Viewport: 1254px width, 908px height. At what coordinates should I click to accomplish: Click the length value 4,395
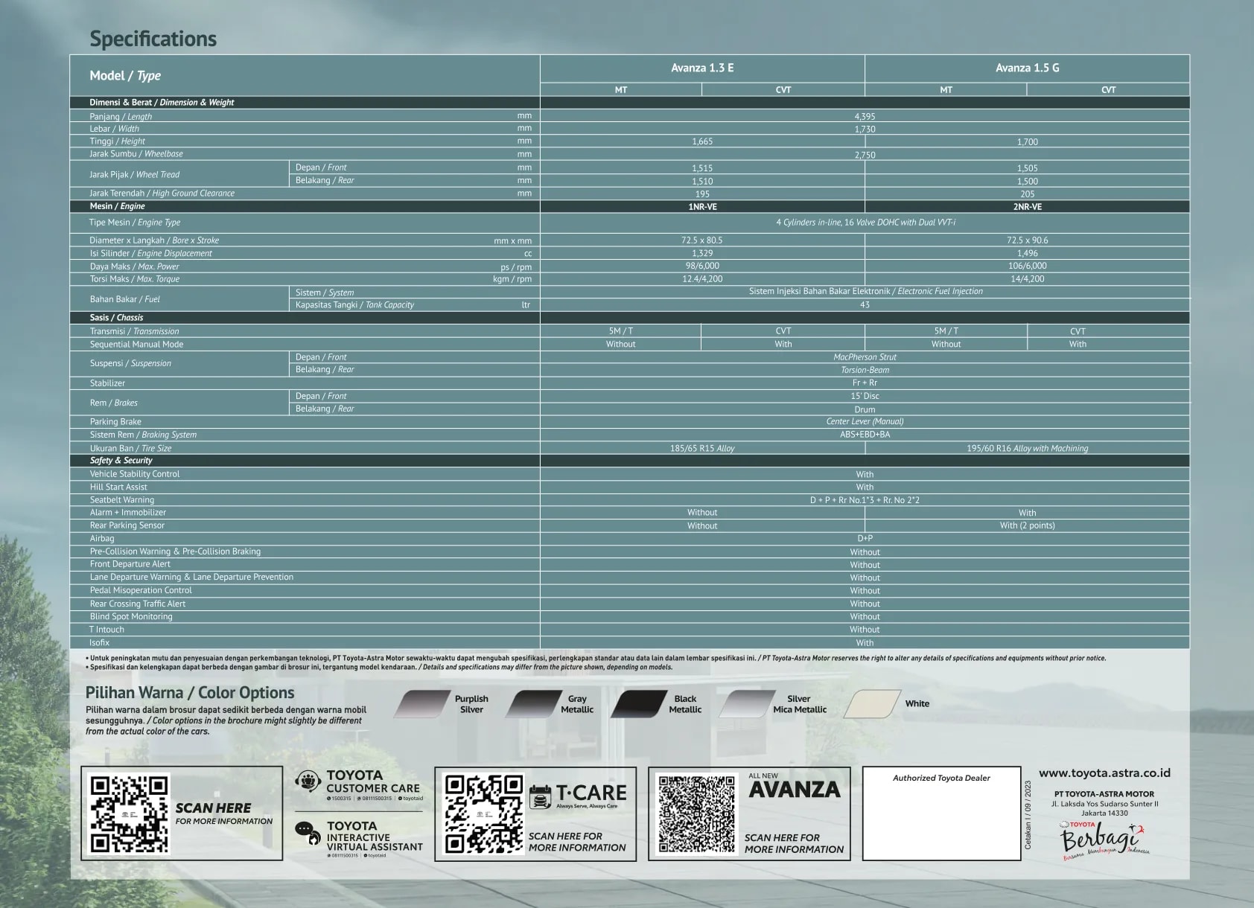point(865,117)
